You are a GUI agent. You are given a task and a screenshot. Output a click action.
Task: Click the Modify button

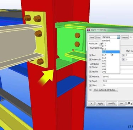coord(111,103)
